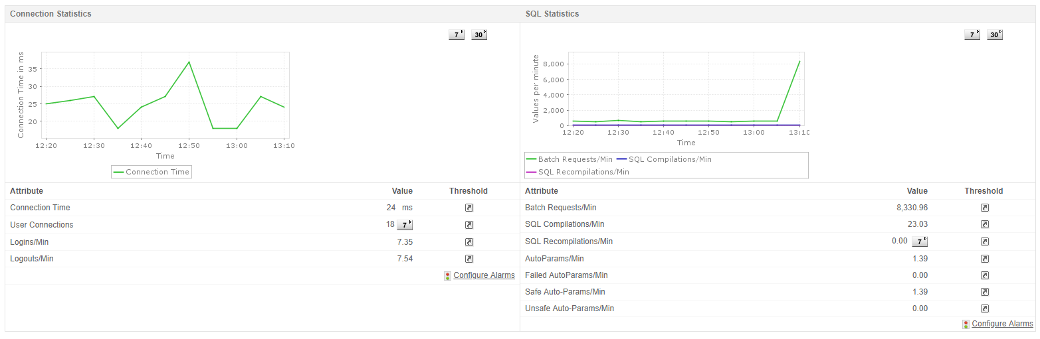The image size is (1040, 339).
Task: Show 30-day Connection Statistics graph
Action: (x=479, y=34)
